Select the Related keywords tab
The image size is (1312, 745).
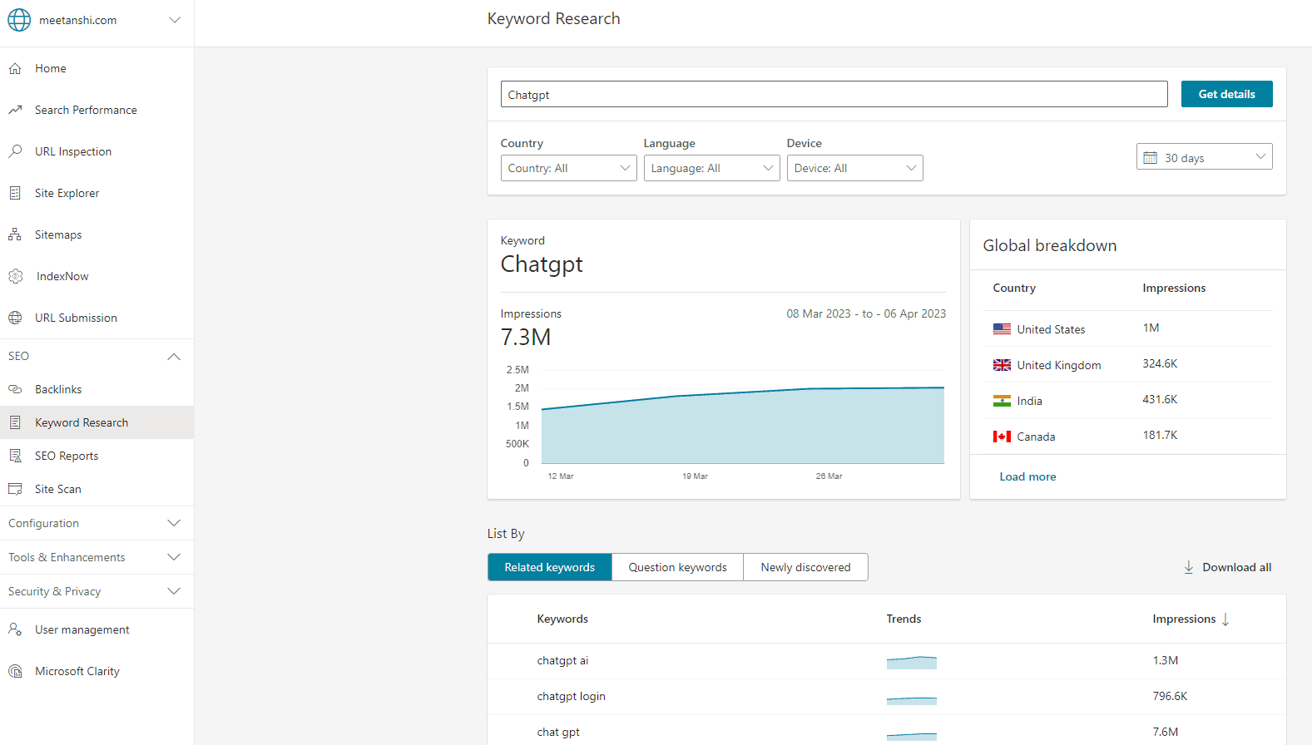549,567
